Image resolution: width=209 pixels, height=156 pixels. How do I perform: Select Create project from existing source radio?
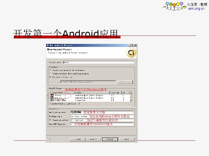pyautogui.click(x=51, y=73)
